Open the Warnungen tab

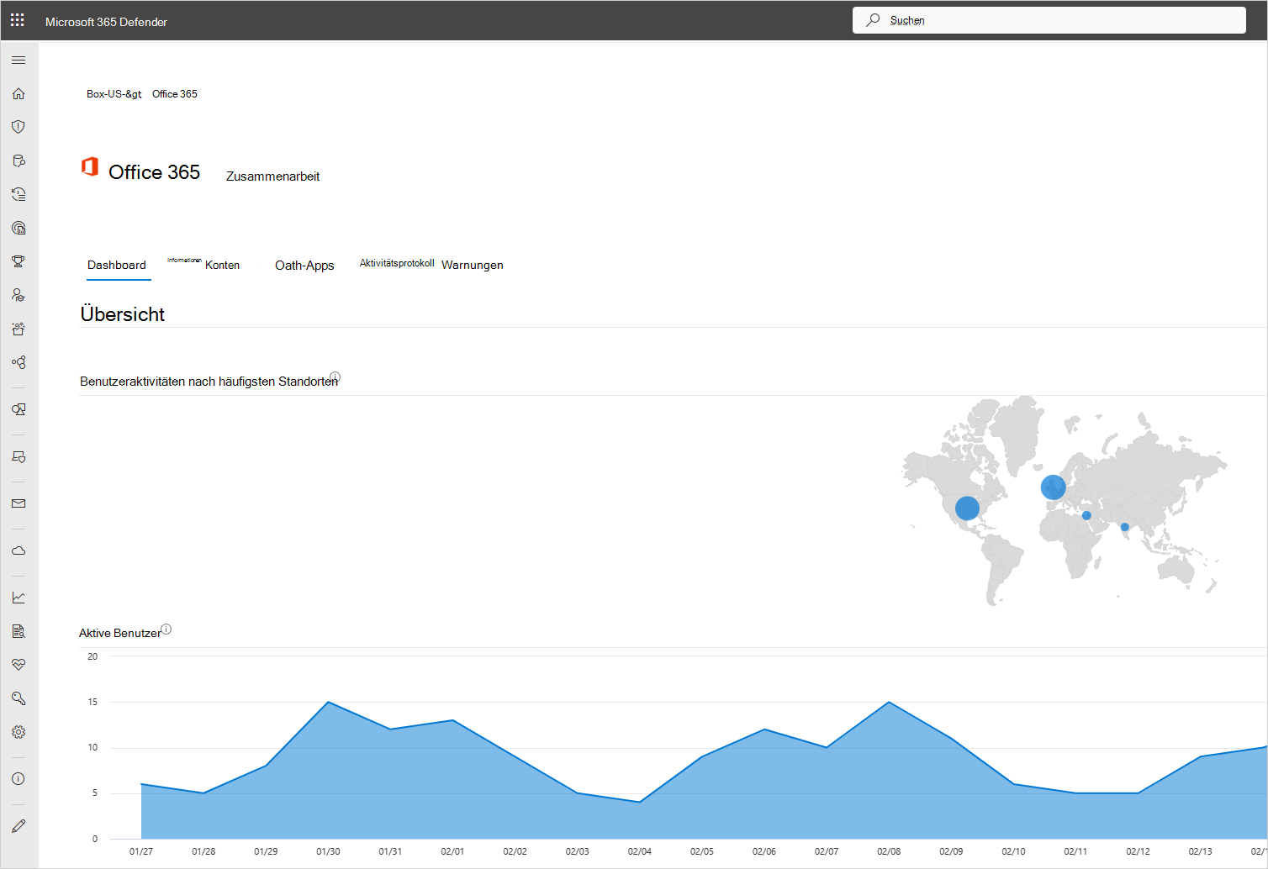point(473,265)
